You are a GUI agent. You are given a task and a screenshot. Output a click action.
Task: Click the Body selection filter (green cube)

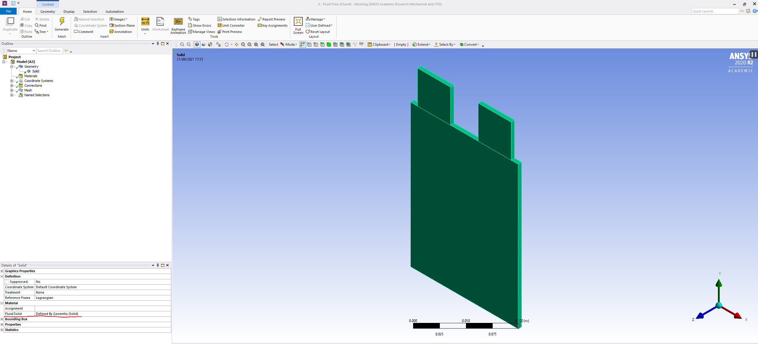pyautogui.click(x=329, y=45)
